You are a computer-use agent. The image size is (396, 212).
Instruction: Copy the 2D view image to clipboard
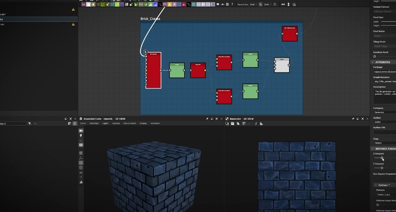238,124
